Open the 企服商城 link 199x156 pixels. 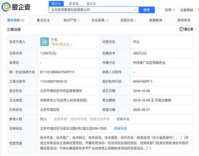[x=187, y=10]
